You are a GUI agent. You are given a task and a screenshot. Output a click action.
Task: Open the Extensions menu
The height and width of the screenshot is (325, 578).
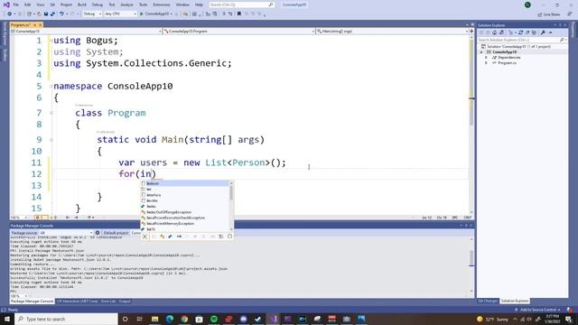(162, 5)
